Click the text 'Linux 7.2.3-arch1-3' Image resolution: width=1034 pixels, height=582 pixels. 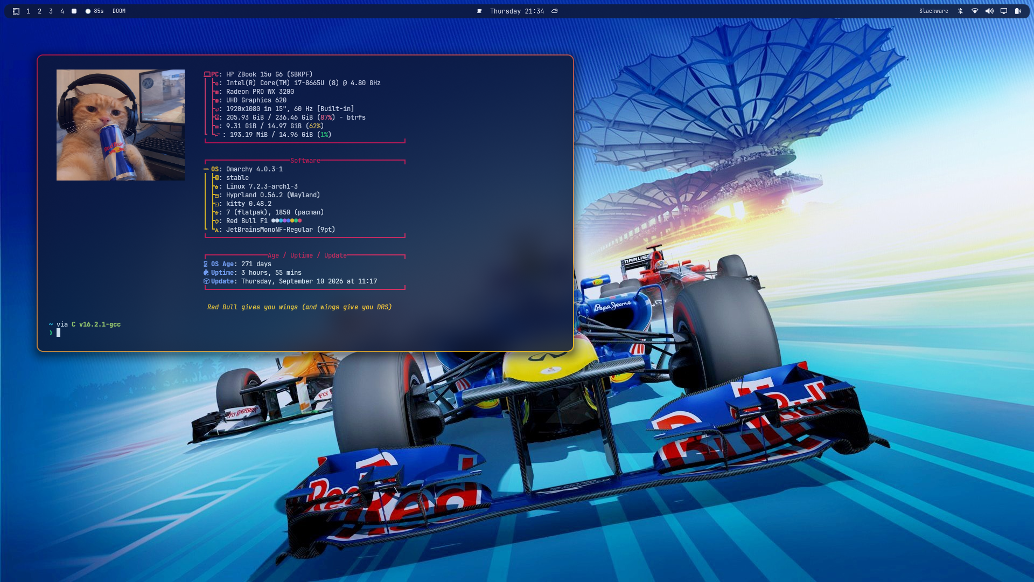(x=262, y=186)
